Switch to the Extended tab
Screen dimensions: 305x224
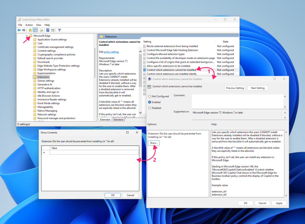point(105,120)
